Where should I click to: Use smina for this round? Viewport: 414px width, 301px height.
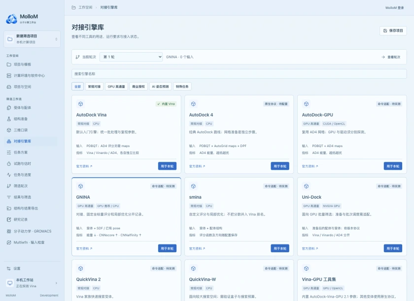click(280, 248)
